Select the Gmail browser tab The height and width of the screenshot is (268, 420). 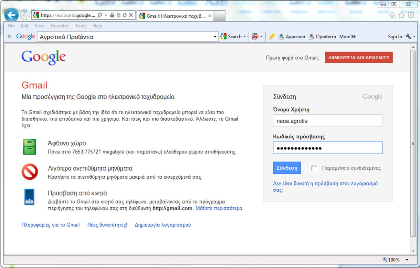point(175,16)
